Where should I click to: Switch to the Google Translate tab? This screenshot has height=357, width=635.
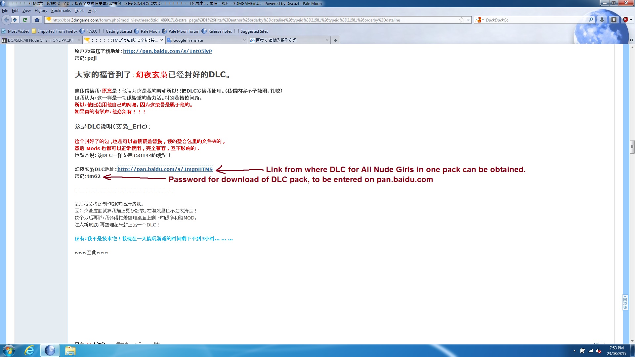pyautogui.click(x=188, y=40)
